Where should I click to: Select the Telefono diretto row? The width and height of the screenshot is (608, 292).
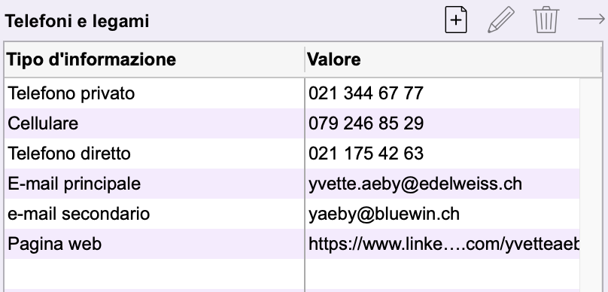(292, 154)
